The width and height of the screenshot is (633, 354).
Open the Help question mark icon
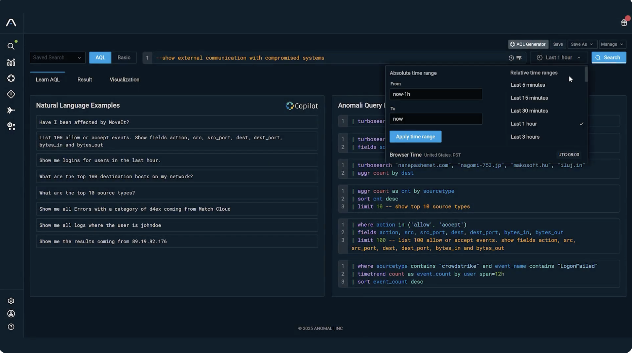click(11, 327)
